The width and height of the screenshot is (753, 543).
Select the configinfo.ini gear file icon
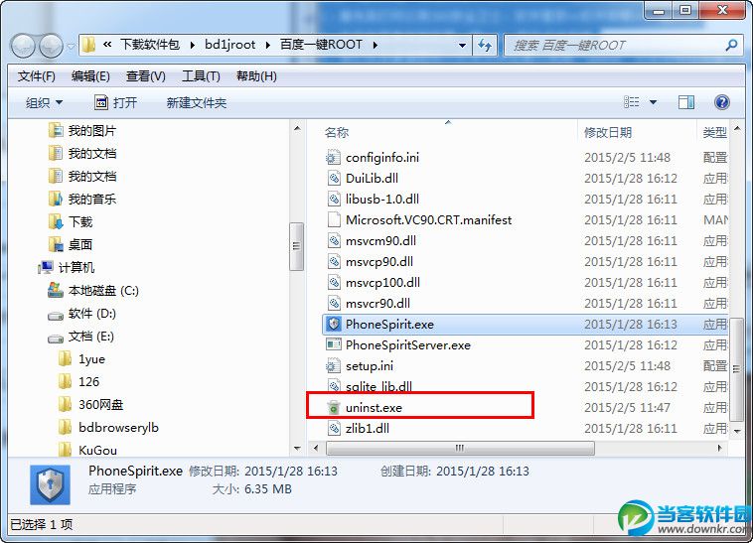(x=333, y=157)
